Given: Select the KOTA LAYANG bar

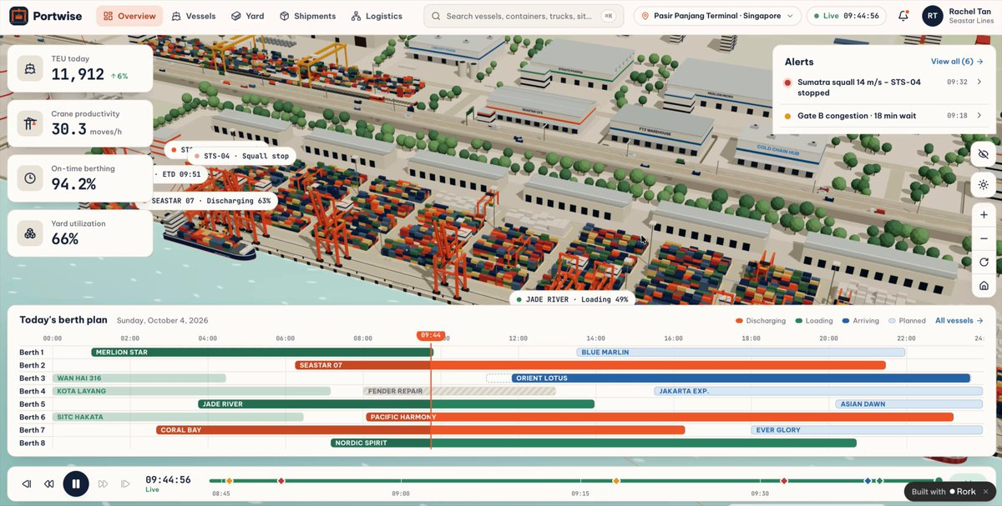Looking at the screenshot, I should click(192, 391).
